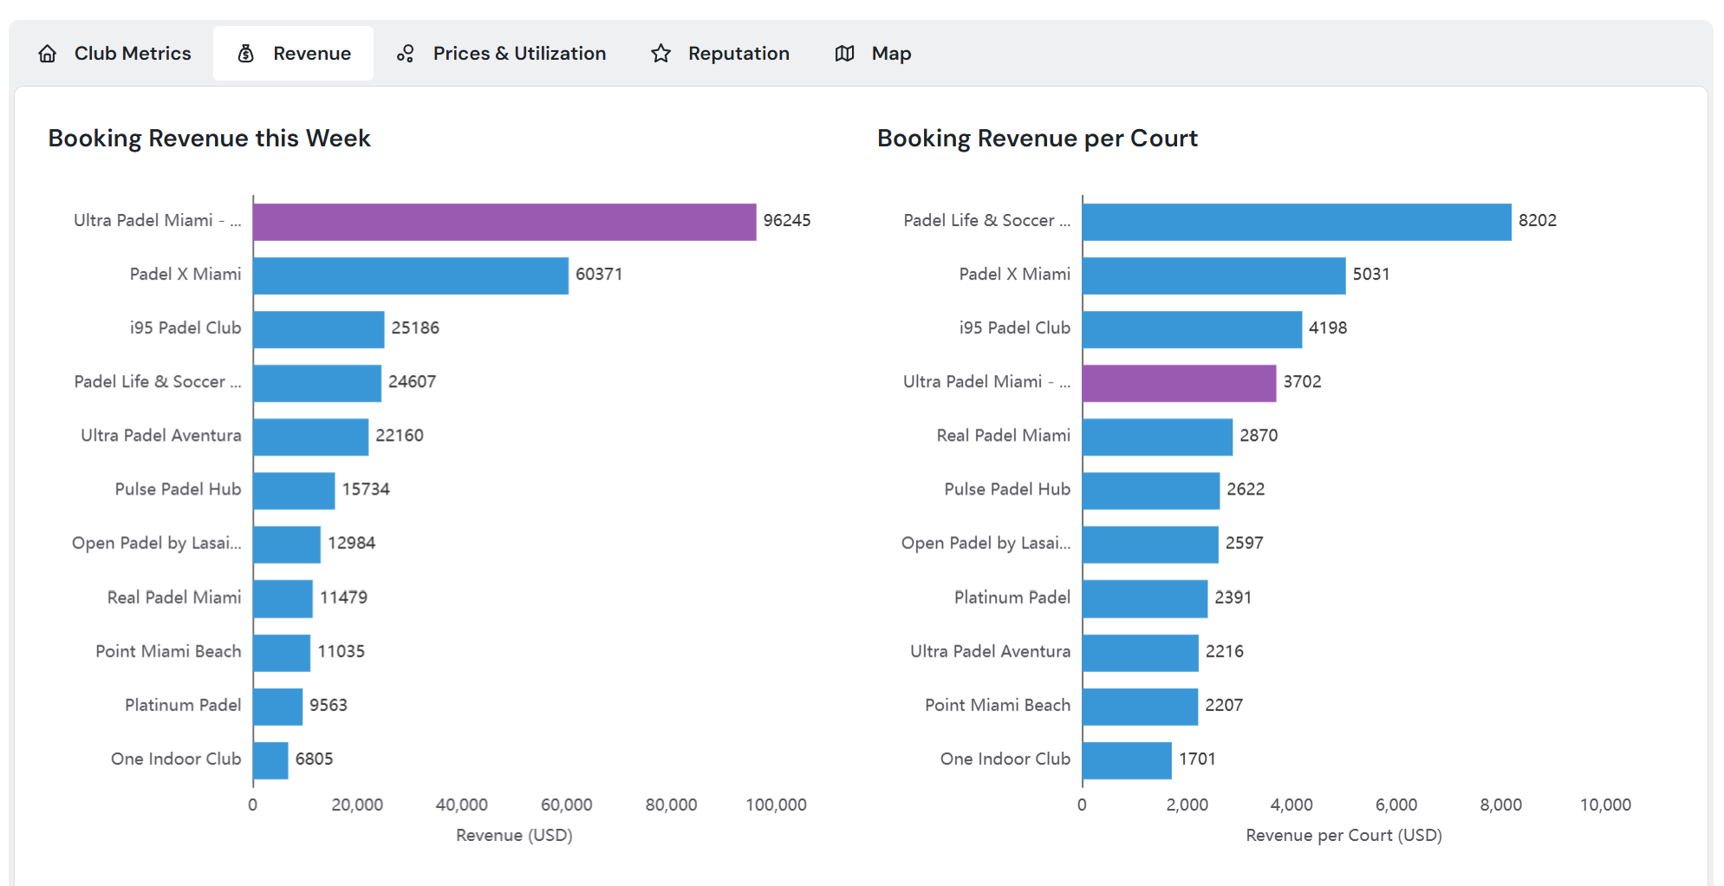1724x886 pixels.
Task: Select the star icon next to Reputation
Action: [x=661, y=53]
